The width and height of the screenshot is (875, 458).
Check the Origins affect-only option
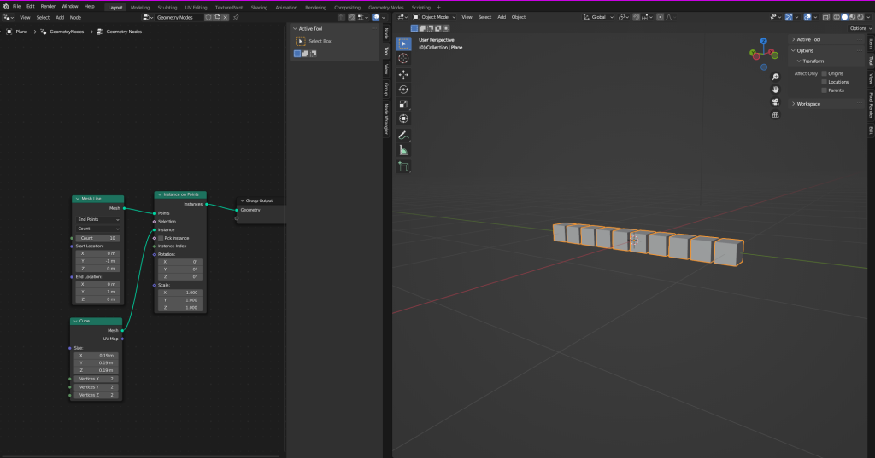pos(825,73)
